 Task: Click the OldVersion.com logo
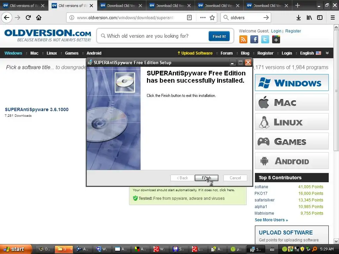(48, 36)
